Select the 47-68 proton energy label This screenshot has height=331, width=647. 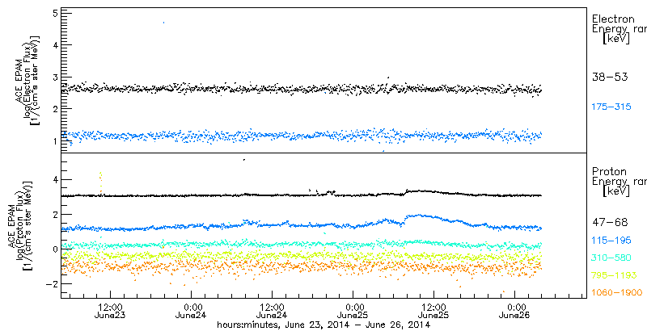click(610, 222)
